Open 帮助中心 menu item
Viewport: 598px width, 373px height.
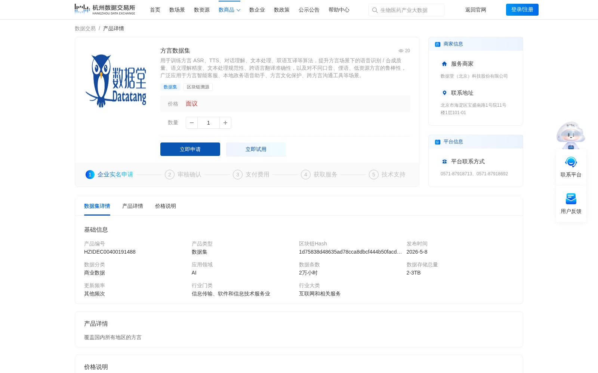[x=339, y=10]
